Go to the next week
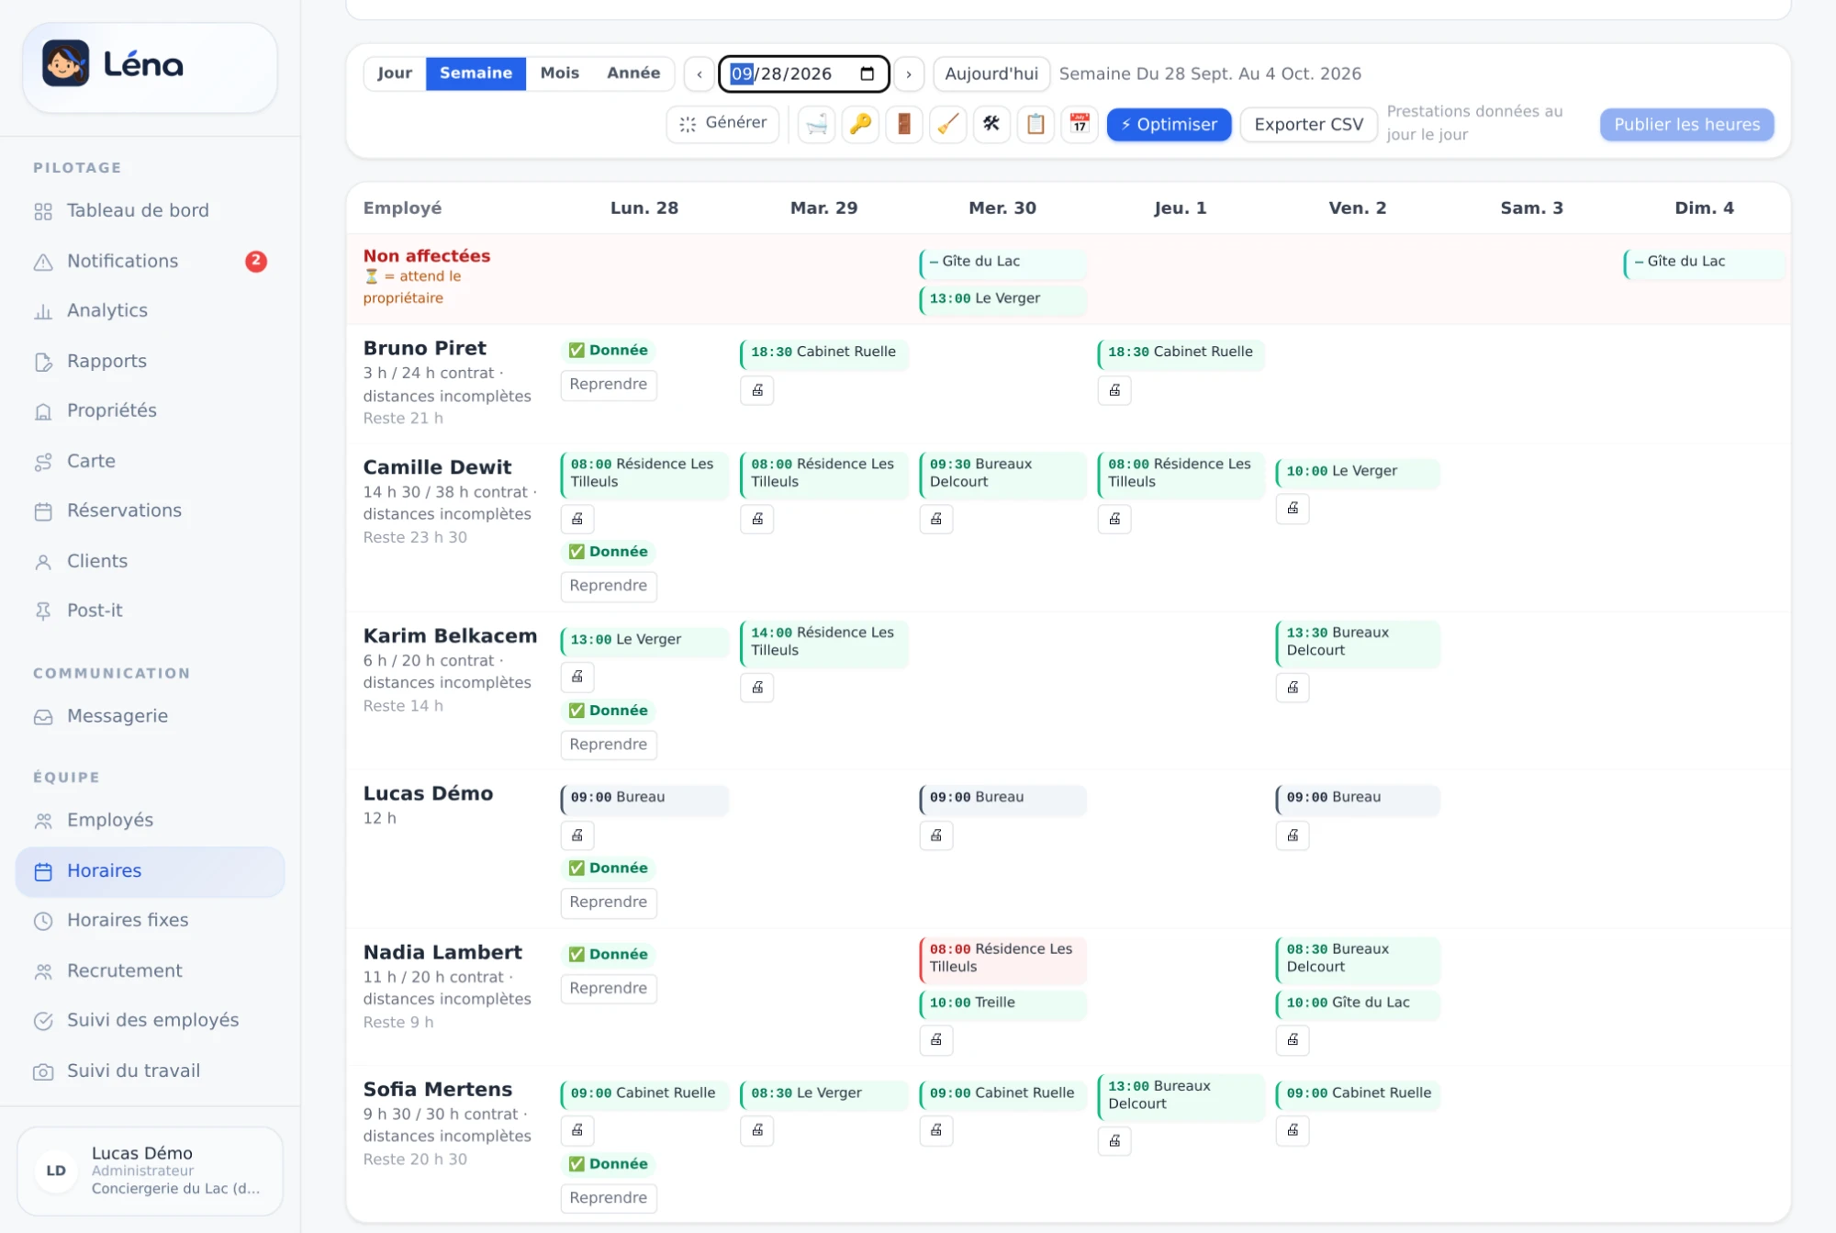Image resolution: width=1836 pixels, height=1233 pixels. coord(909,73)
